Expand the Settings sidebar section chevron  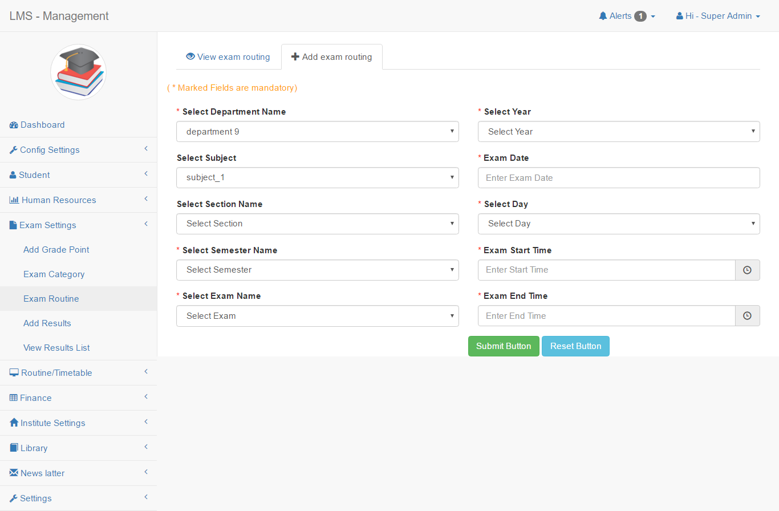145,498
